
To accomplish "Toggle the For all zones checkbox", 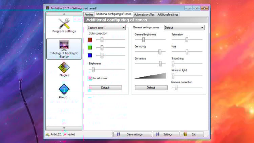I will click(x=90, y=78).
